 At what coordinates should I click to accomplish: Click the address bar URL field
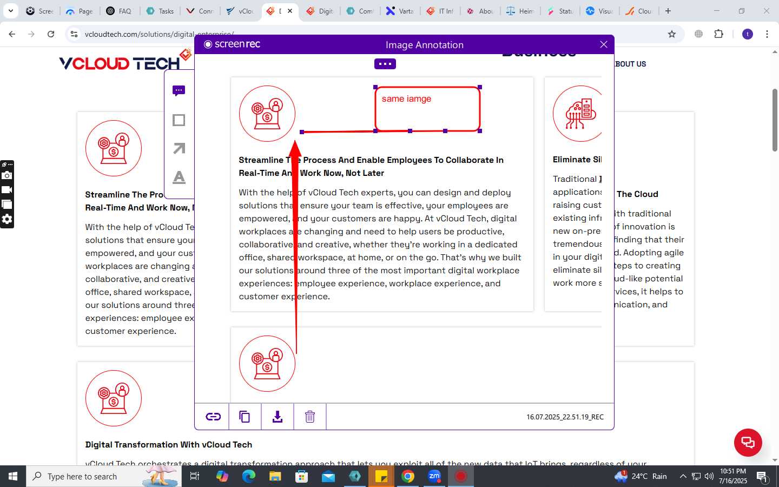point(373,34)
